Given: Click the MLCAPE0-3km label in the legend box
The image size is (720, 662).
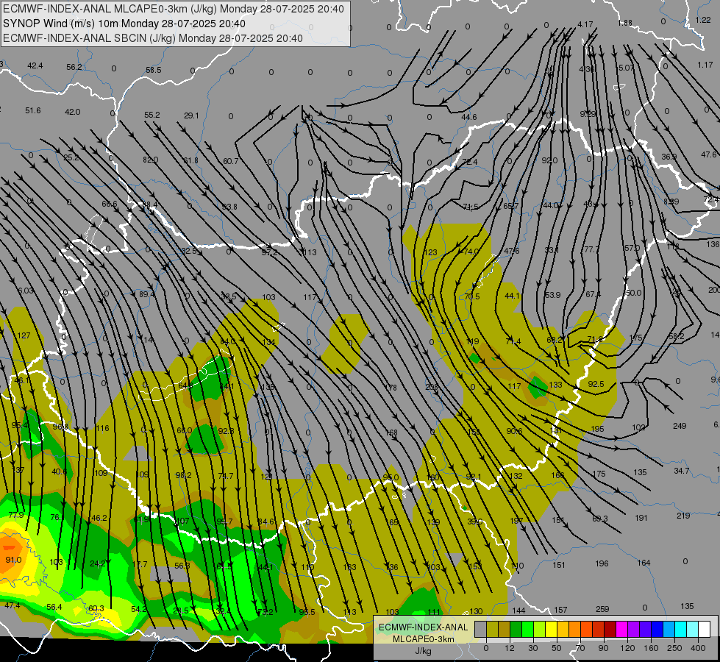Looking at the screenshot, I should pos(423,639).
